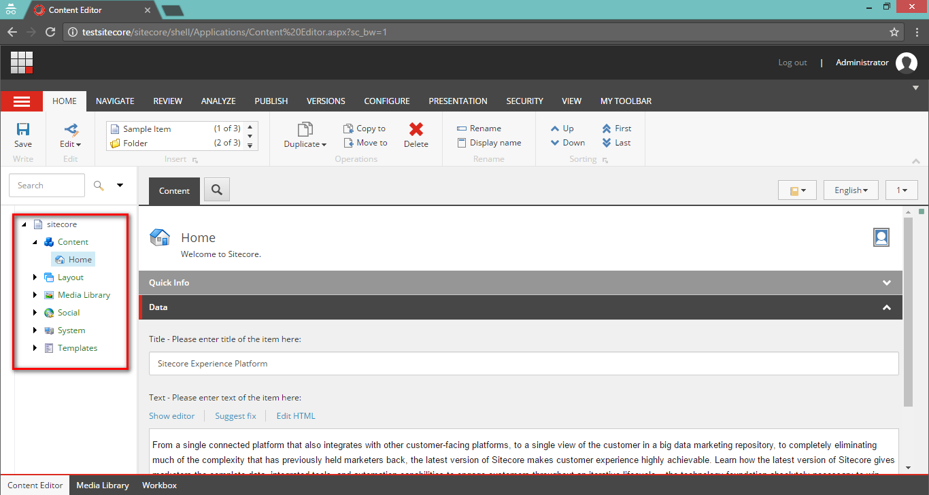This screenshot has height=495, width=929.
Task: Click the search magnifier next to tree search
Action: click(99, 186)
